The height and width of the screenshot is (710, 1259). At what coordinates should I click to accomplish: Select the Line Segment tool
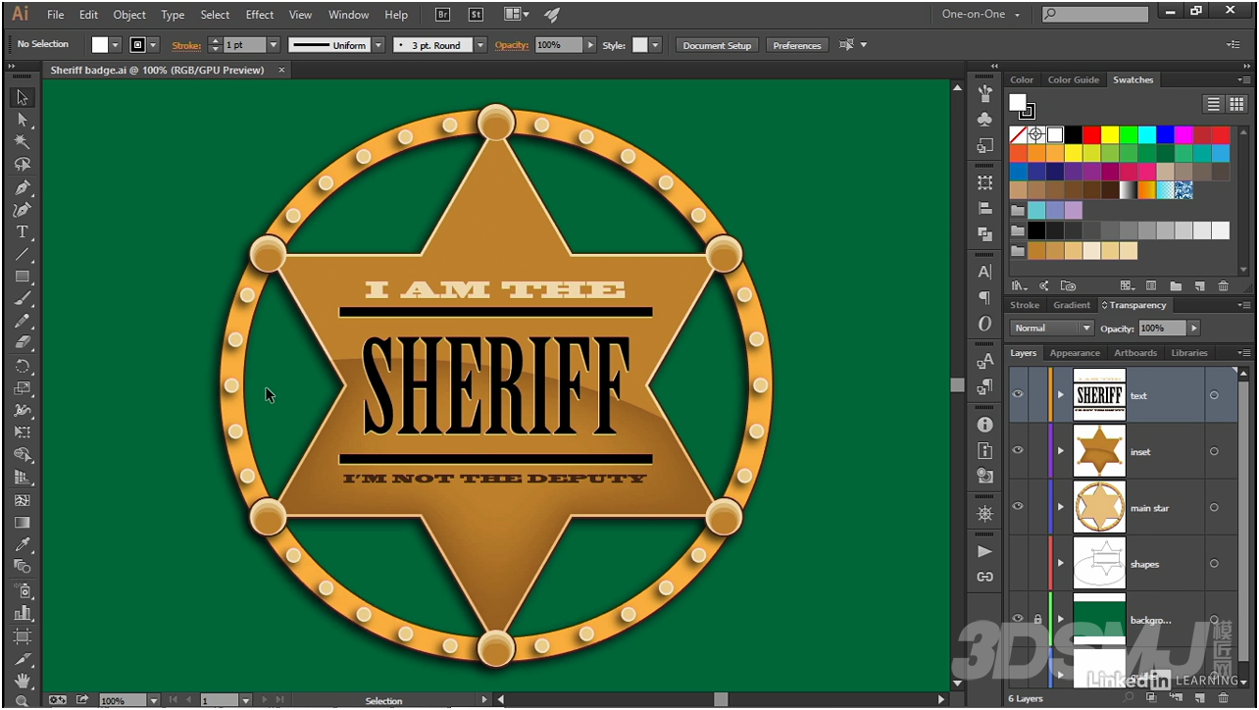point(22,255)
